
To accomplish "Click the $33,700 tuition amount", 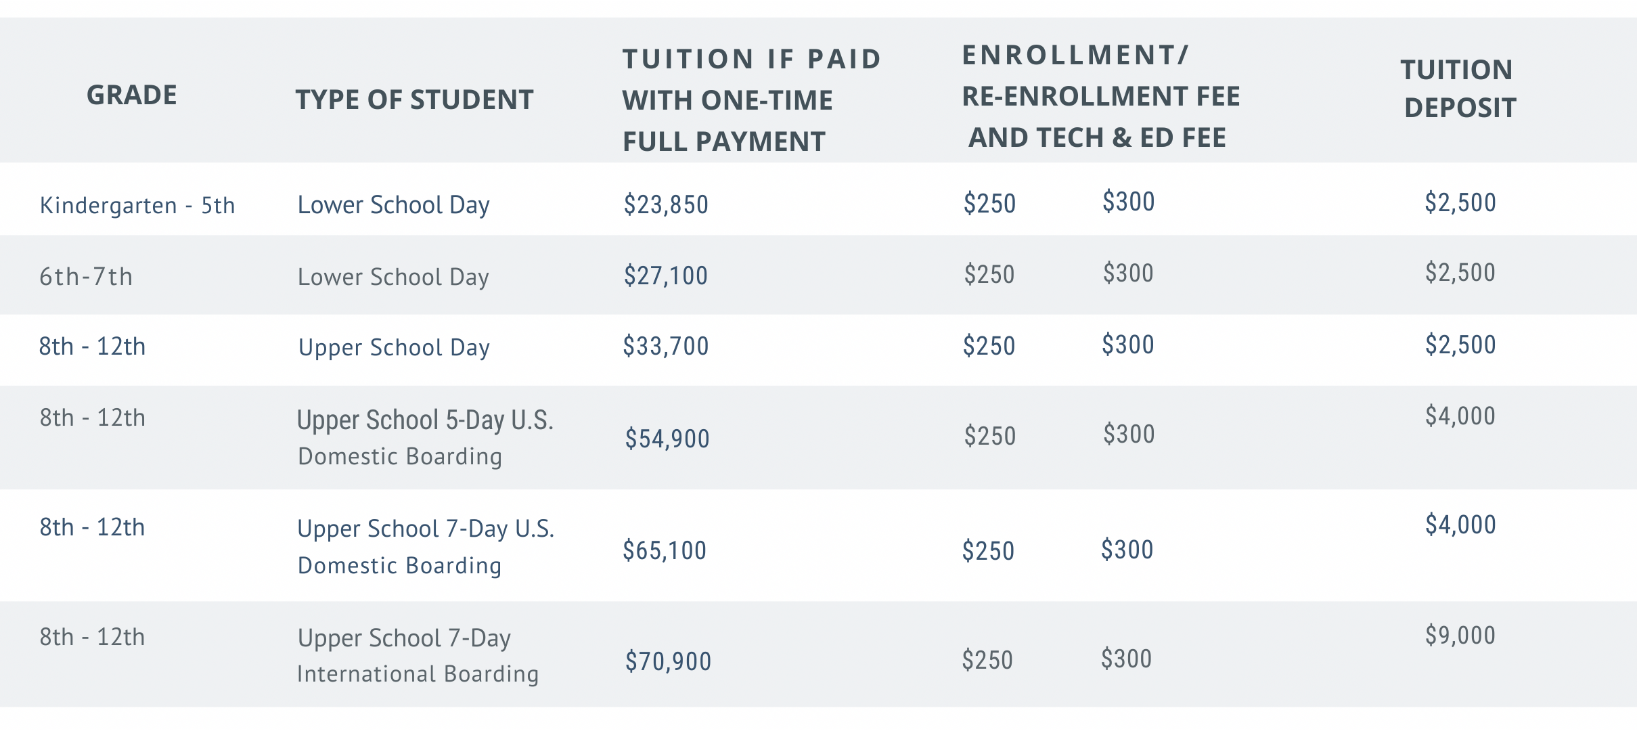I will point(666,347).
